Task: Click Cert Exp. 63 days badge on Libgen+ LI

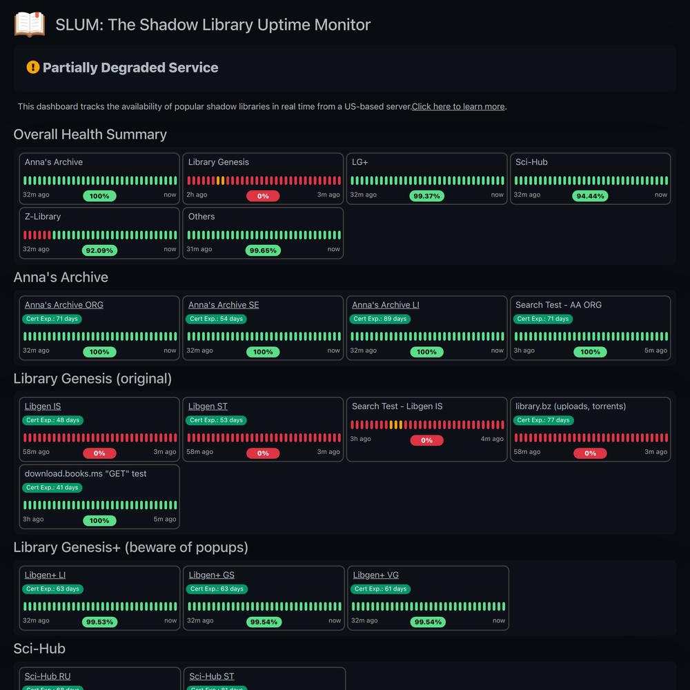Action: pyautogui.click(x=53, y=589)
